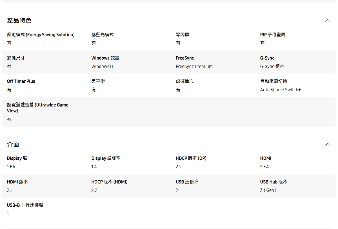Screen dimensions: 338x229
Task: Click the chevron beside 產品特色 heading
Action: [328, 20]
